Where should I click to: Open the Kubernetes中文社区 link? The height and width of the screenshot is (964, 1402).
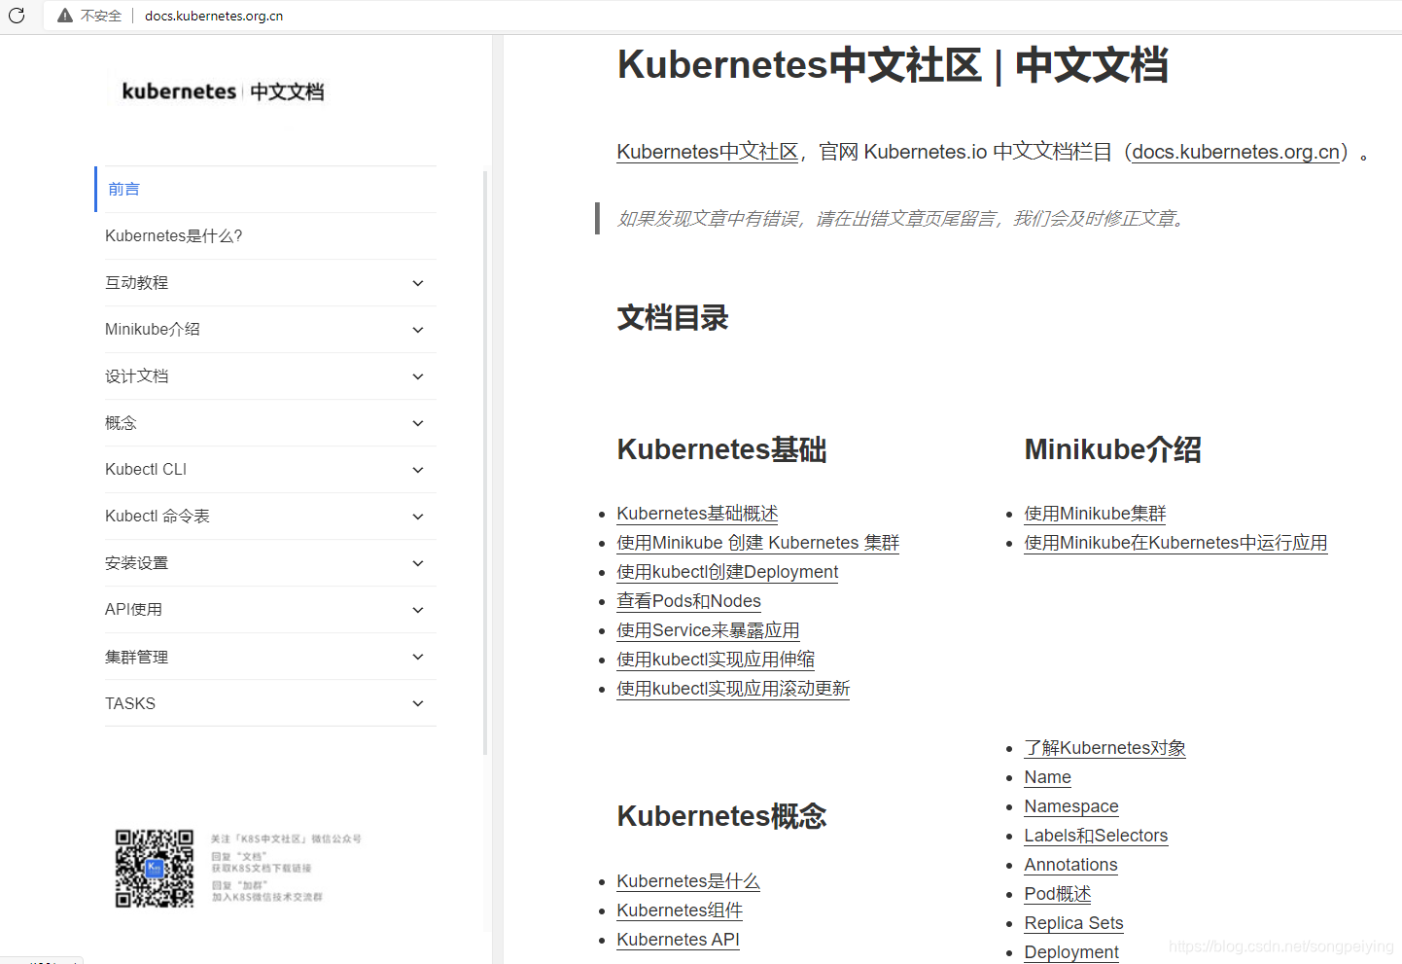[707, 152]
